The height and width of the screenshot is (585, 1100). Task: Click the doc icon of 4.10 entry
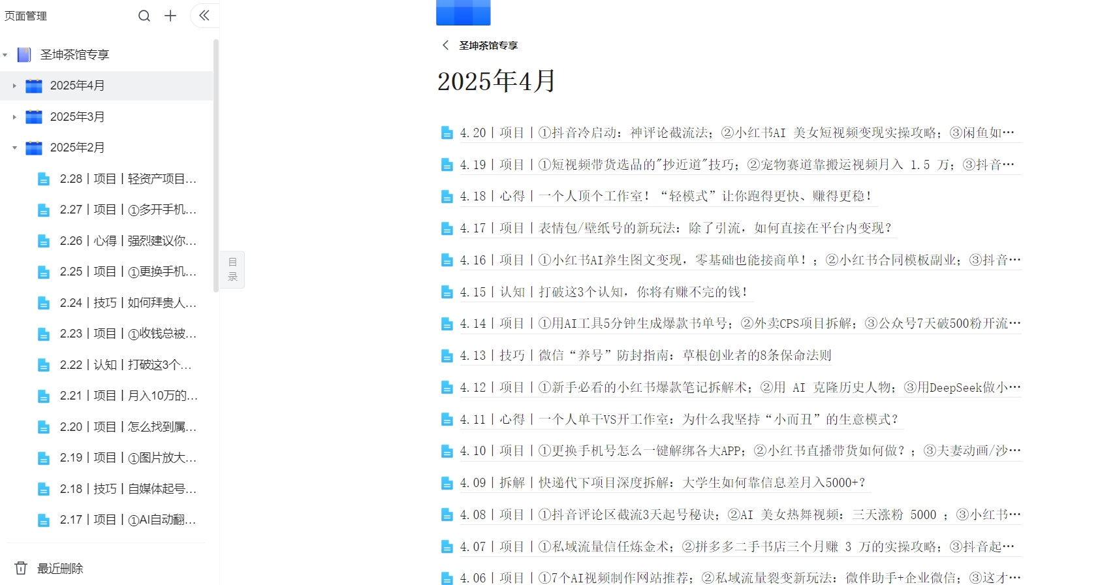click(x=447, y=452)
